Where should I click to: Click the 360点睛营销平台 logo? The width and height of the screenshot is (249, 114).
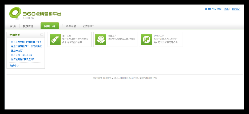pos(35,14)
